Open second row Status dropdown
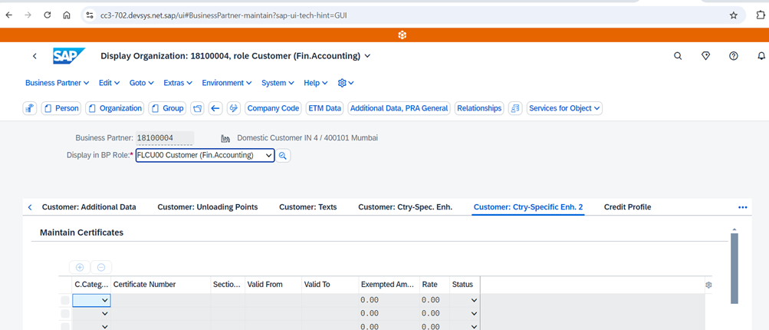 pyautogui.click(x=474, y=313)
